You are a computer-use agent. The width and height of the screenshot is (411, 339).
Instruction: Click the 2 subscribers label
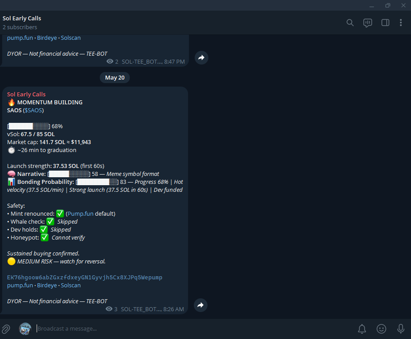[20, 27]
